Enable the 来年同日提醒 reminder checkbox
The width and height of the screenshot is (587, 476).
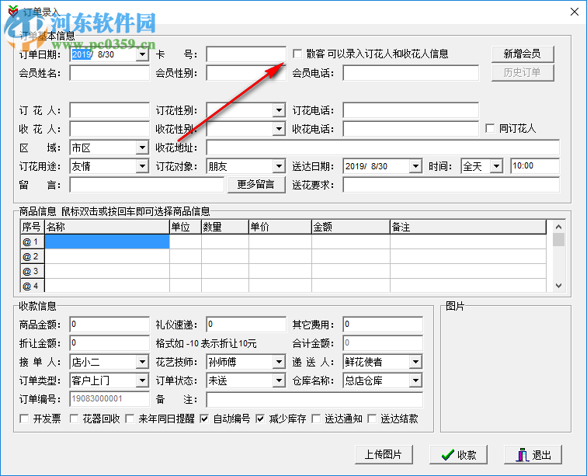(130, 419)
